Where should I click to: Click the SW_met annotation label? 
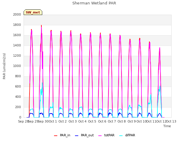[x=33, y=12]
